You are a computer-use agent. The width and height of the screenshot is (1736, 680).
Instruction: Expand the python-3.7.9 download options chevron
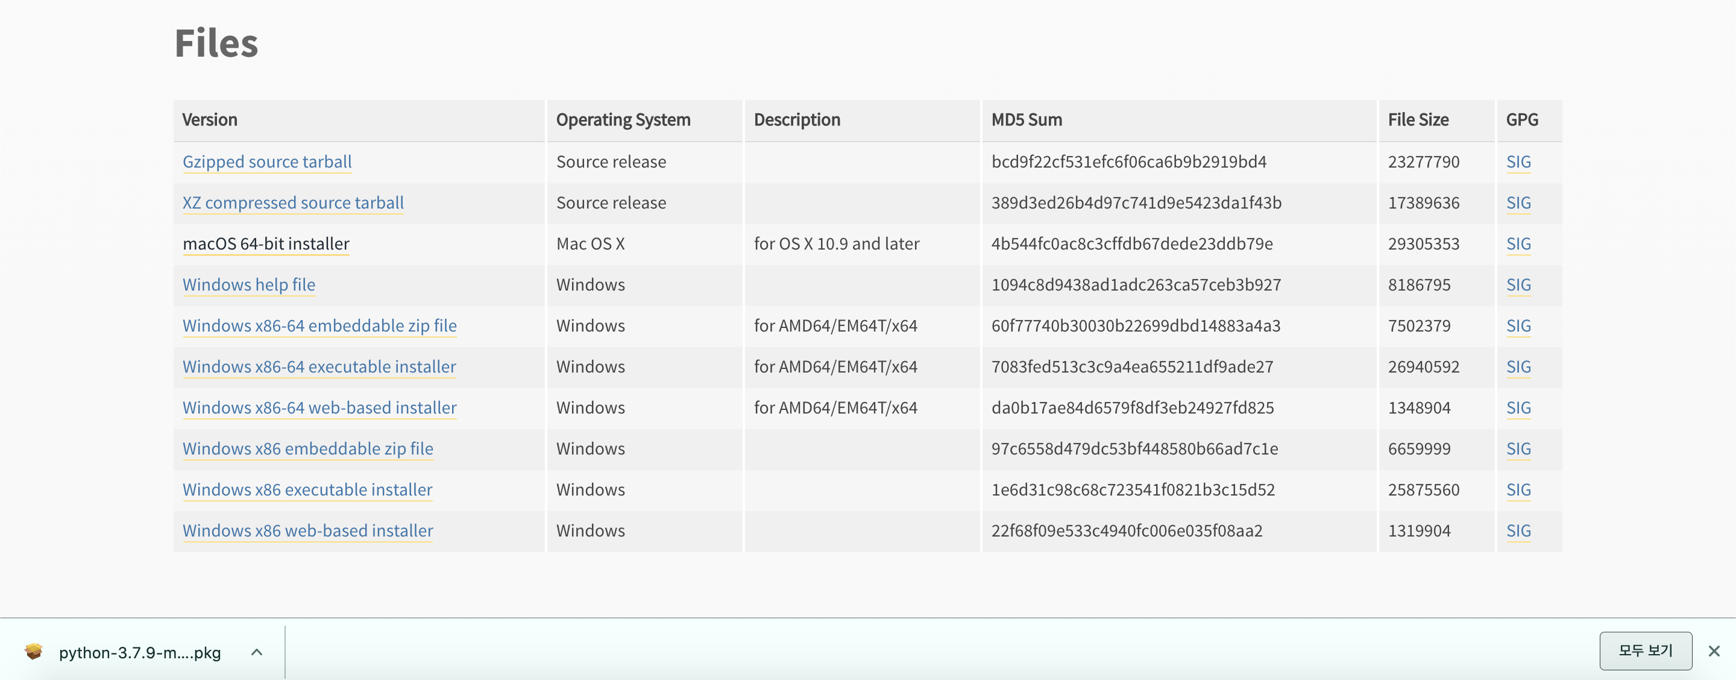[256, 652]
